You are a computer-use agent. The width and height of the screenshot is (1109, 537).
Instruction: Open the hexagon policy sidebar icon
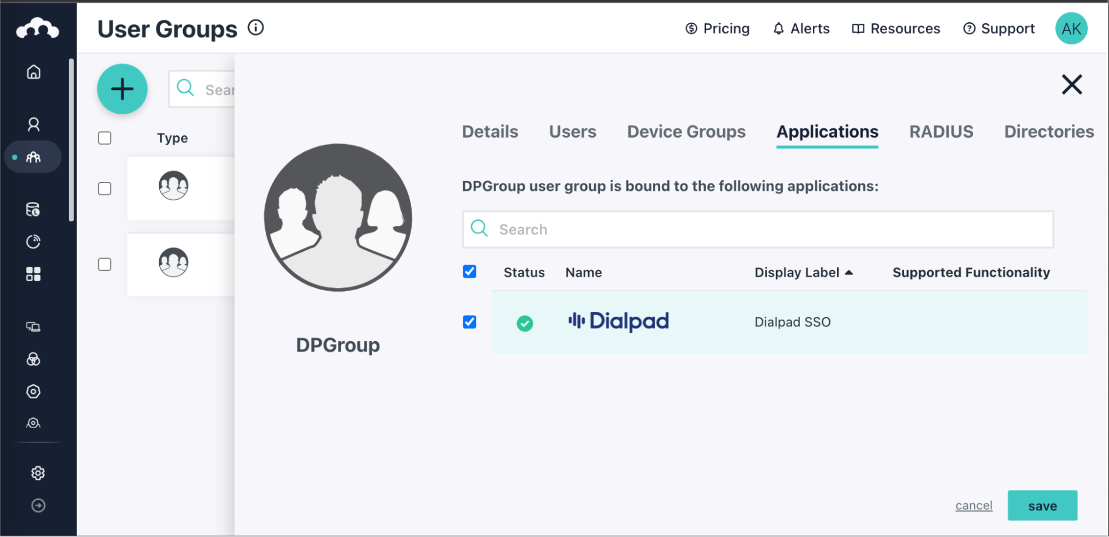[x=33, y=392]
